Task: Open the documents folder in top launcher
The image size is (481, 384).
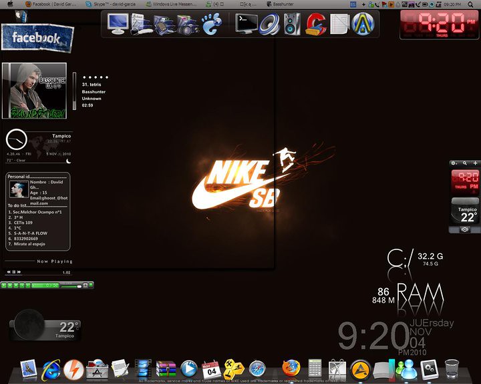Action: click(142, 24)
